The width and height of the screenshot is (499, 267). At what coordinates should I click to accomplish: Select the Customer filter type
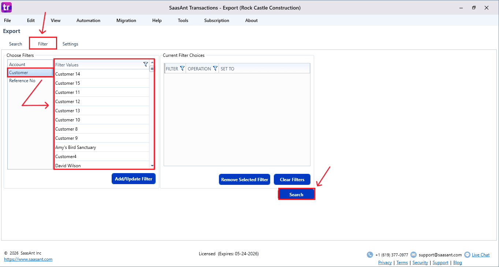tap(30, 73)
